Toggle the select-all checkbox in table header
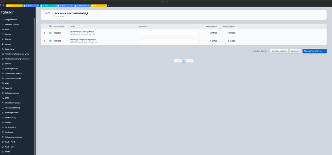This screenshot has height=155, width=332. pyautogui.click(x=50, y=26)
